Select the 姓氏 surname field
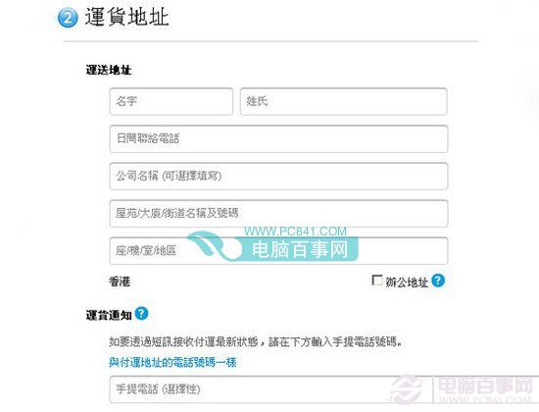This screenshot has width=539, height=412. (343, 102)
